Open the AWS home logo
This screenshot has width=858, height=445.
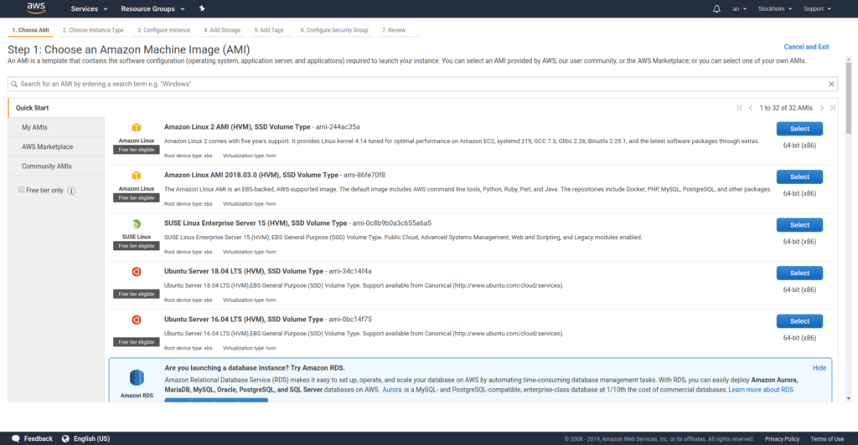coord(36,8)
